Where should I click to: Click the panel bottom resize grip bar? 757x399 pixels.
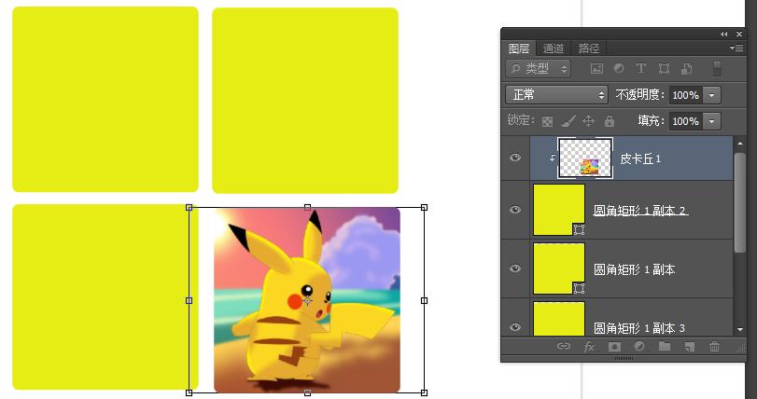coord(624,358)
